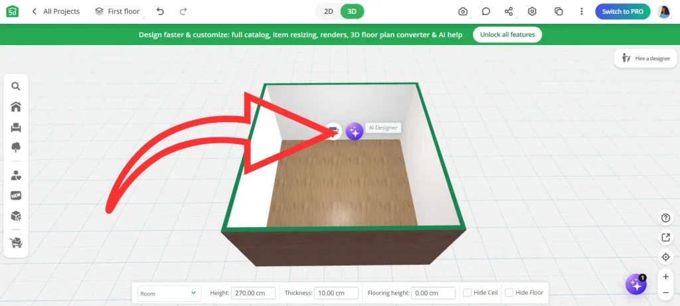Click the undo arrow
This screenshot has height=306, width=680.
[x=160, y=11]
